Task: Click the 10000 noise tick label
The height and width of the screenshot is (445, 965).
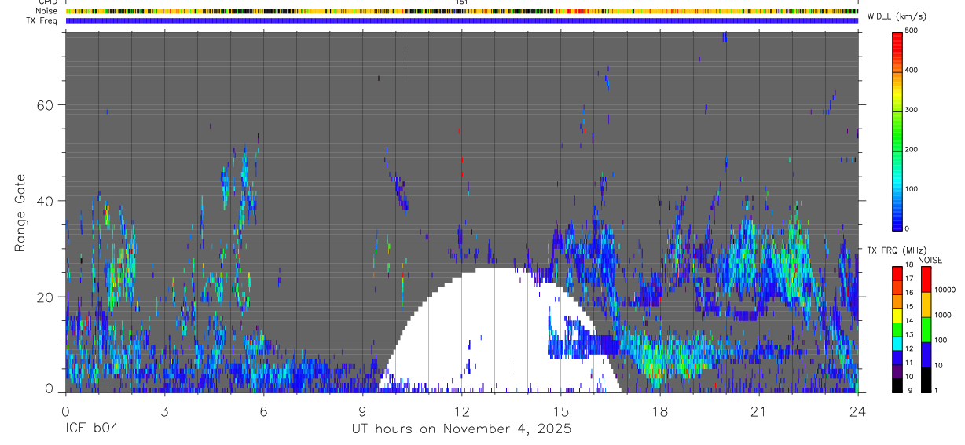Action: click(x=945, y=290)
